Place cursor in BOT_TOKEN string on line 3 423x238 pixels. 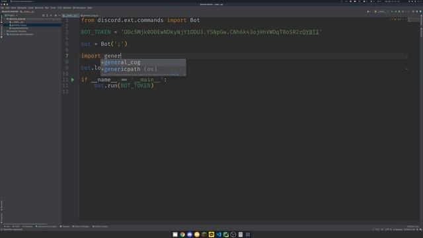[x=221, y=32]
